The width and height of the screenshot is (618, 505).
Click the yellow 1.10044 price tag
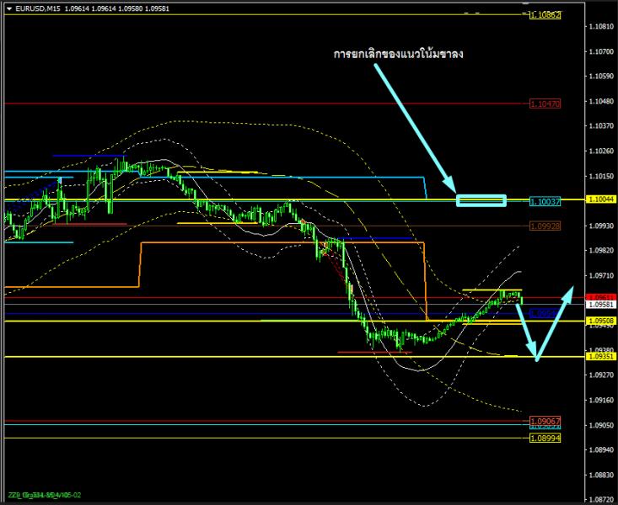(601, 199)
